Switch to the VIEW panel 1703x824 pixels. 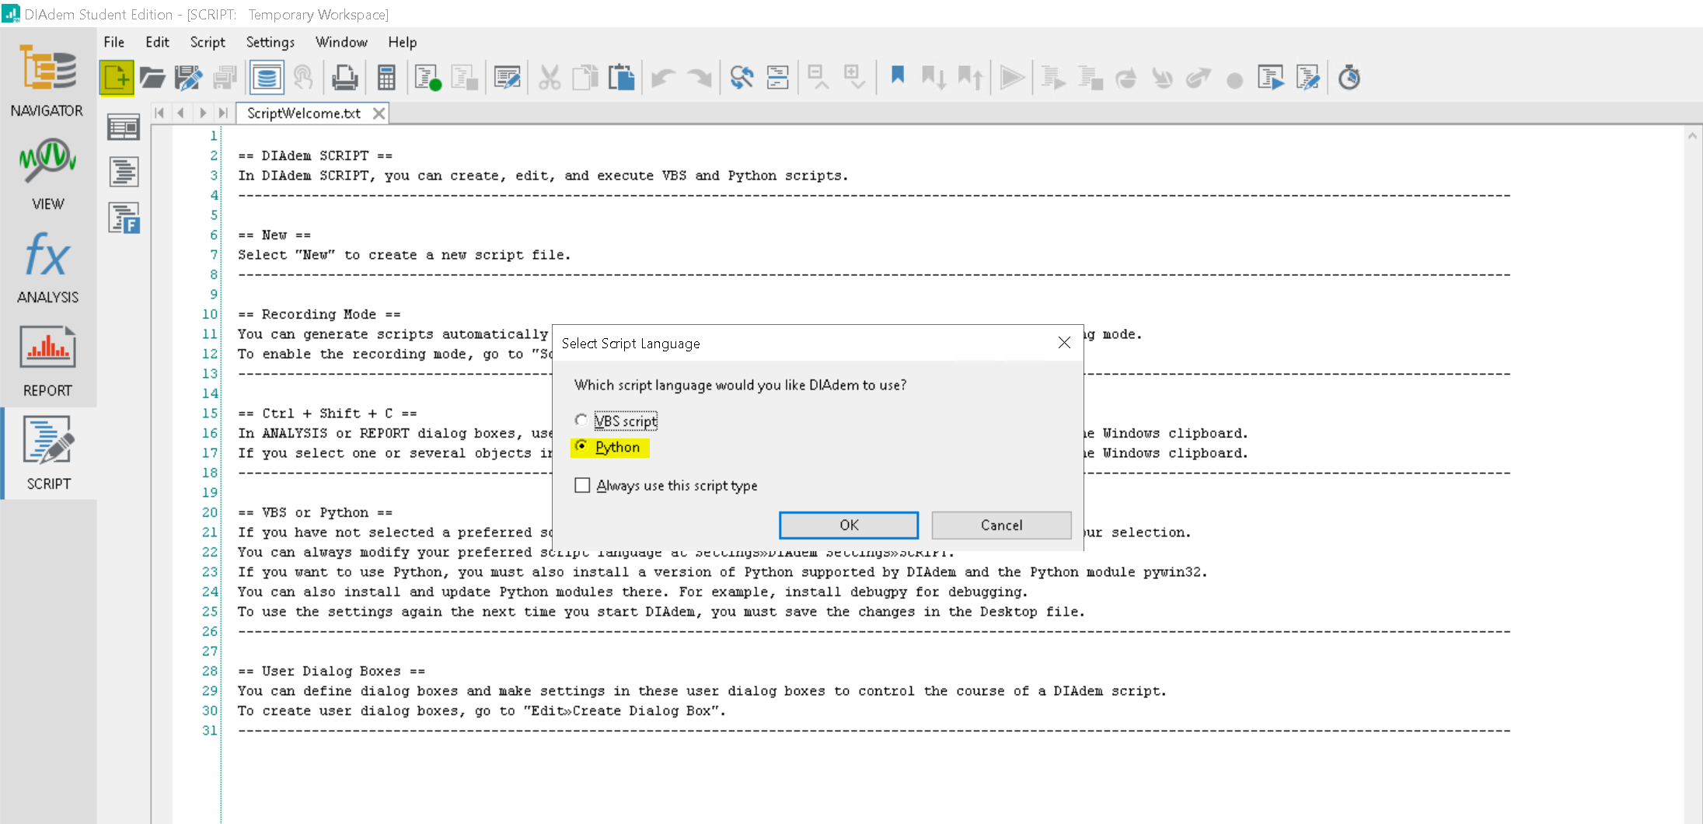pos(47,174)
